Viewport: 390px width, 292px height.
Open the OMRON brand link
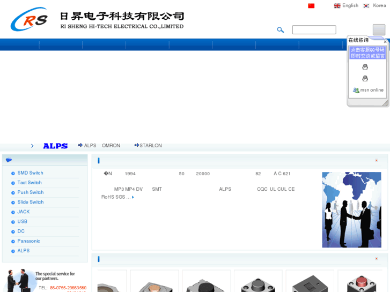[111, 145]
